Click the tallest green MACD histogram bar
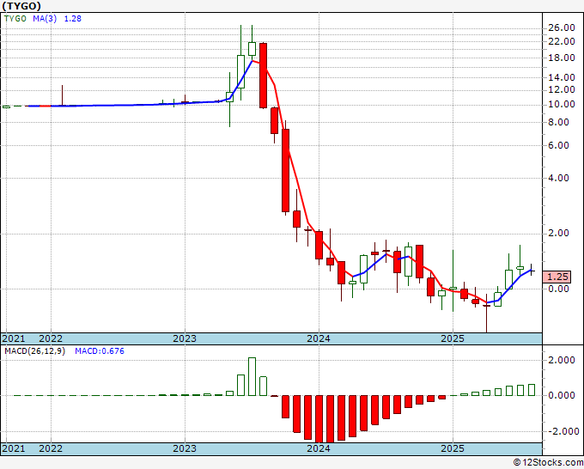This screenshot has width=584, height=469. [252, 376]
